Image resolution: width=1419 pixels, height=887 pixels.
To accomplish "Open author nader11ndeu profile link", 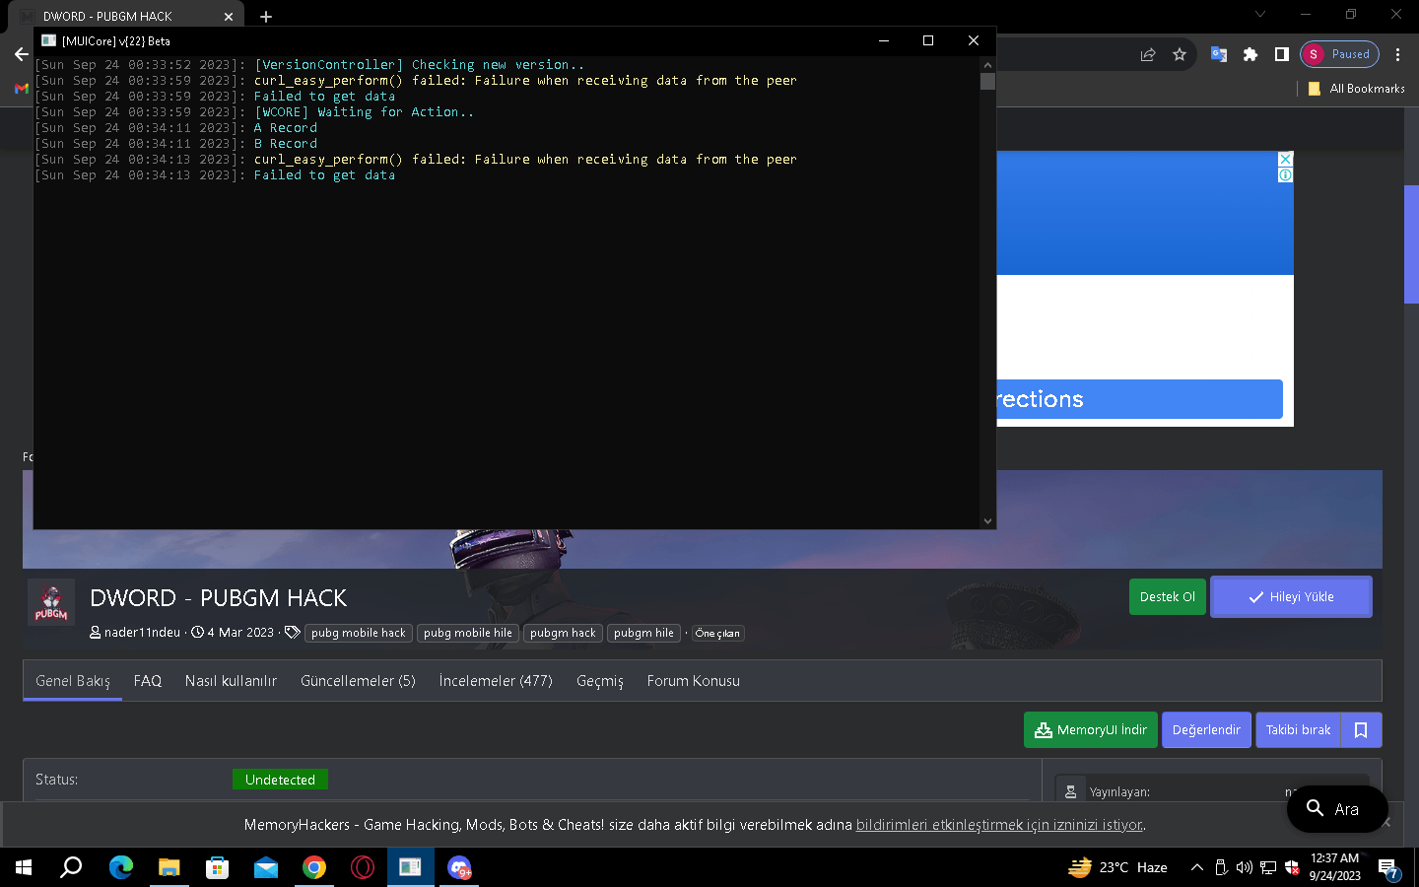I will click(142, 633).
